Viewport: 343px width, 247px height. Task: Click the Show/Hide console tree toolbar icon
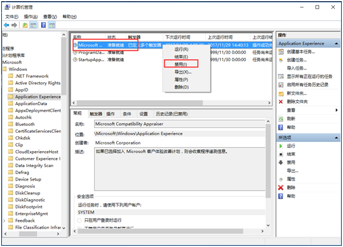pyautogui.click(x=33, y=25)
